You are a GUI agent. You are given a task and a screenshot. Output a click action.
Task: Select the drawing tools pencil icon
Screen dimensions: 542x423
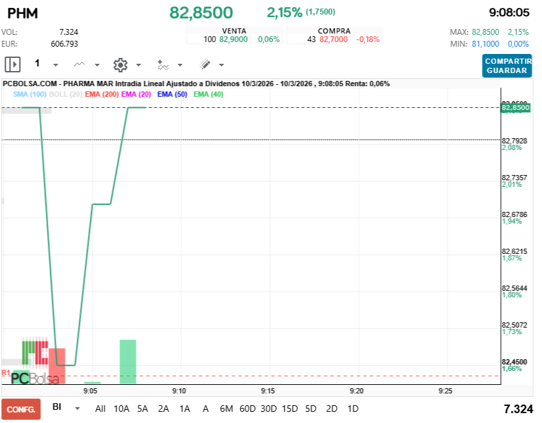pos(205,64)
